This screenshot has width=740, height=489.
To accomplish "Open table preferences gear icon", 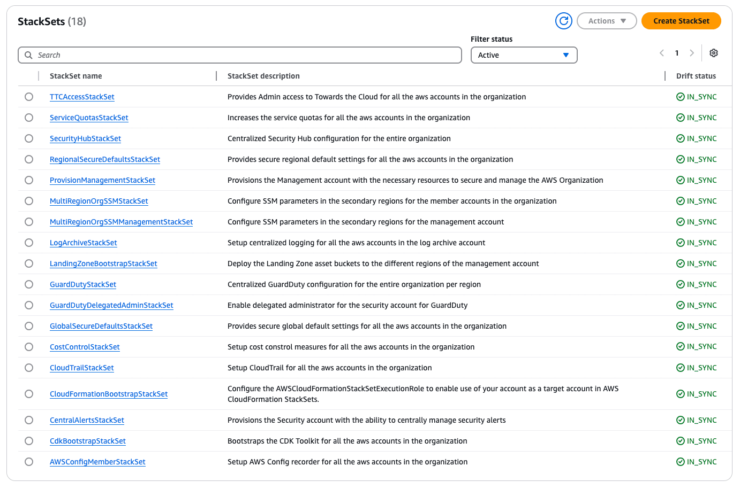I will [714, 53].
